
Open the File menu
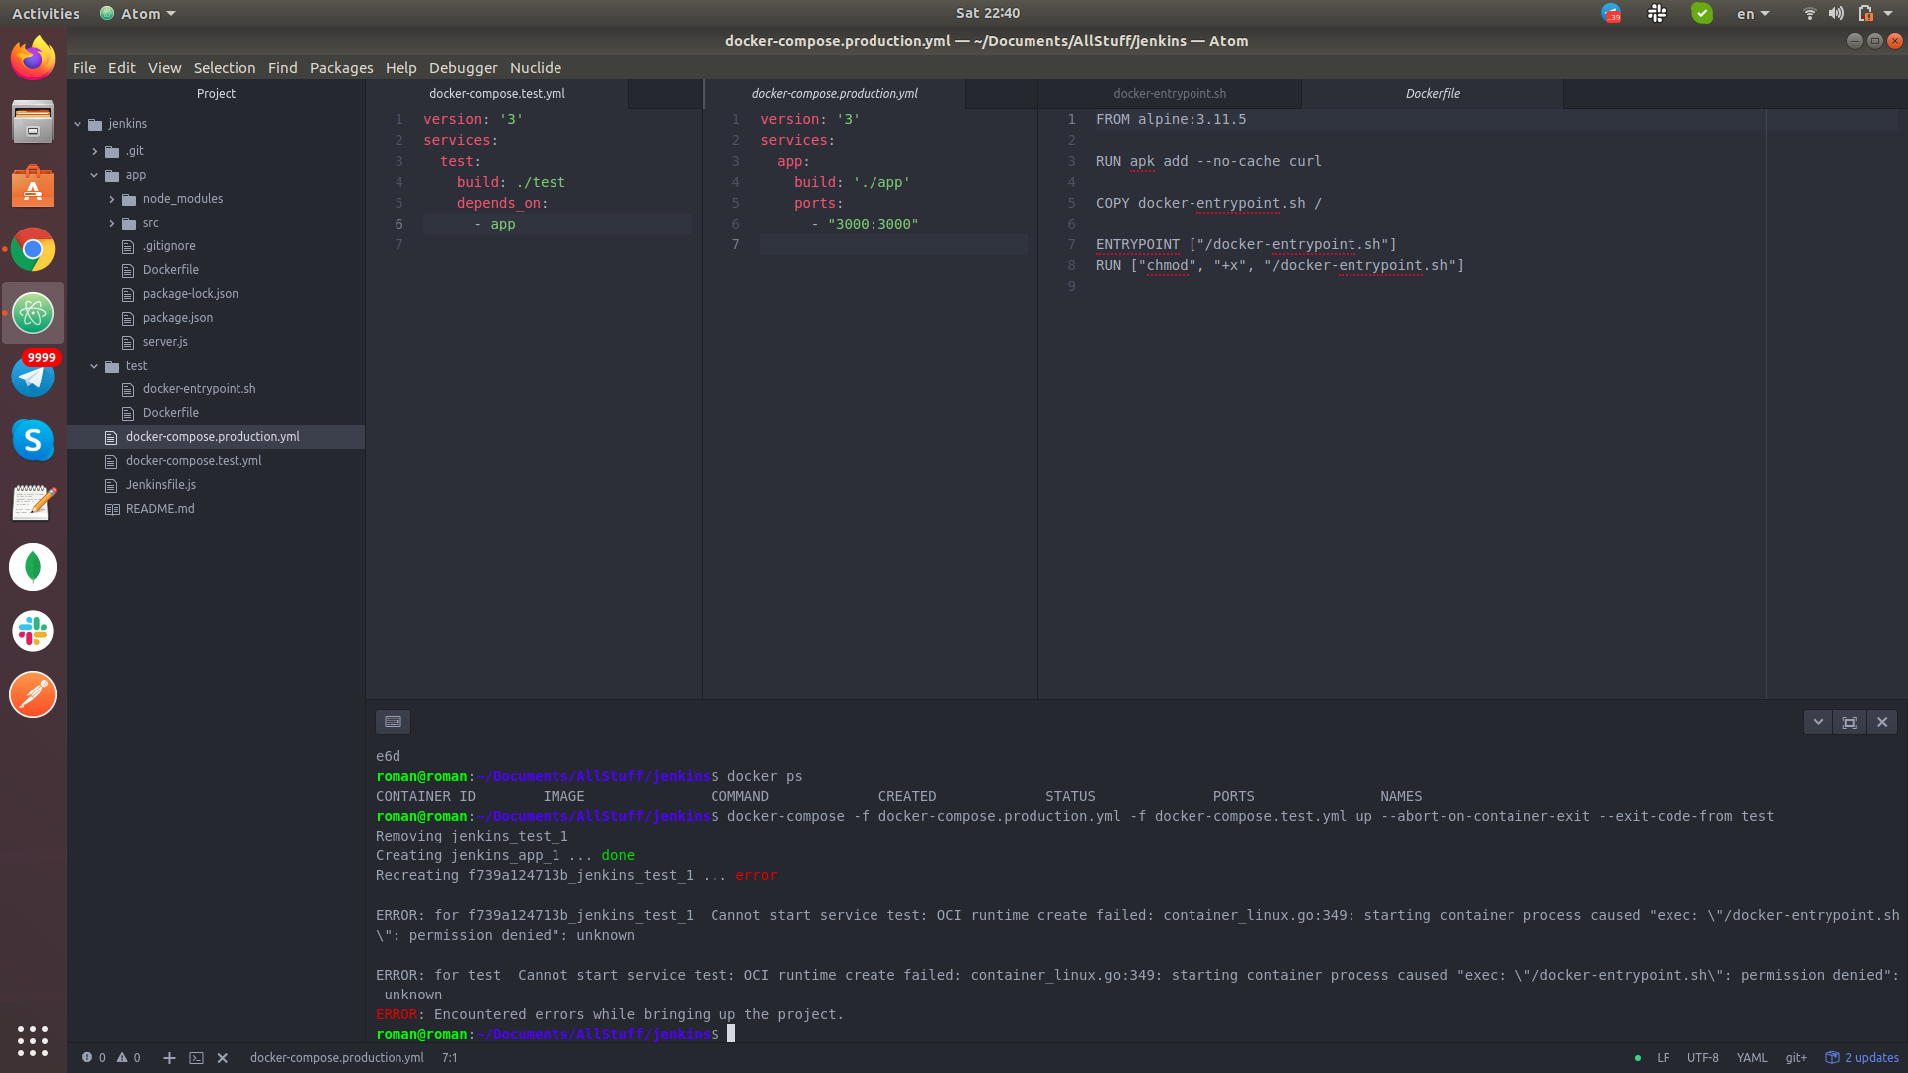coord(84,68)
